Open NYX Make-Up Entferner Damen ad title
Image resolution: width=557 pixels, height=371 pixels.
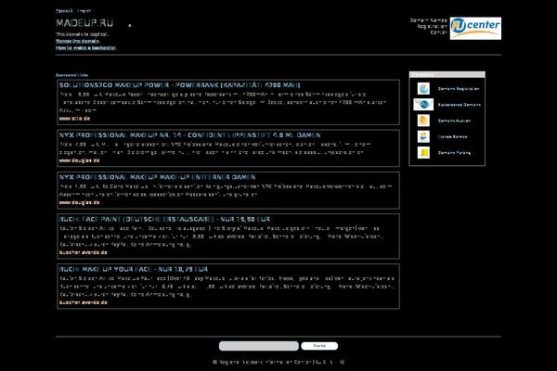click(x=158, y=177)
